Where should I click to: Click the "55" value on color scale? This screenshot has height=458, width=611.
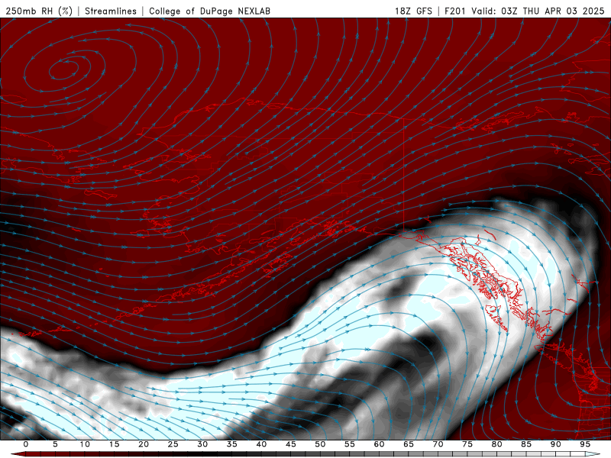pos(350,444)
